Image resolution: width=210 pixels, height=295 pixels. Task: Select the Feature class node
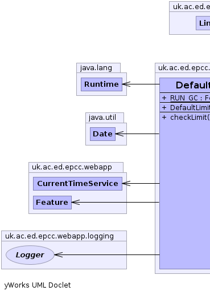52,203
